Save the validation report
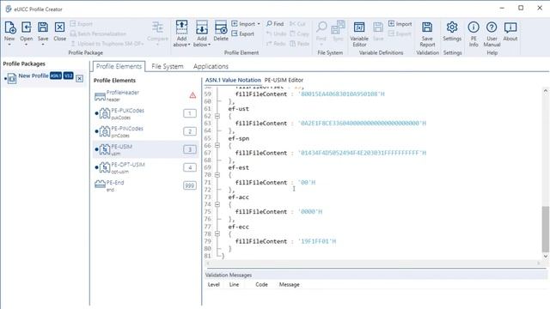This screenshot has width=550, height=309. (x=427, y=34)
